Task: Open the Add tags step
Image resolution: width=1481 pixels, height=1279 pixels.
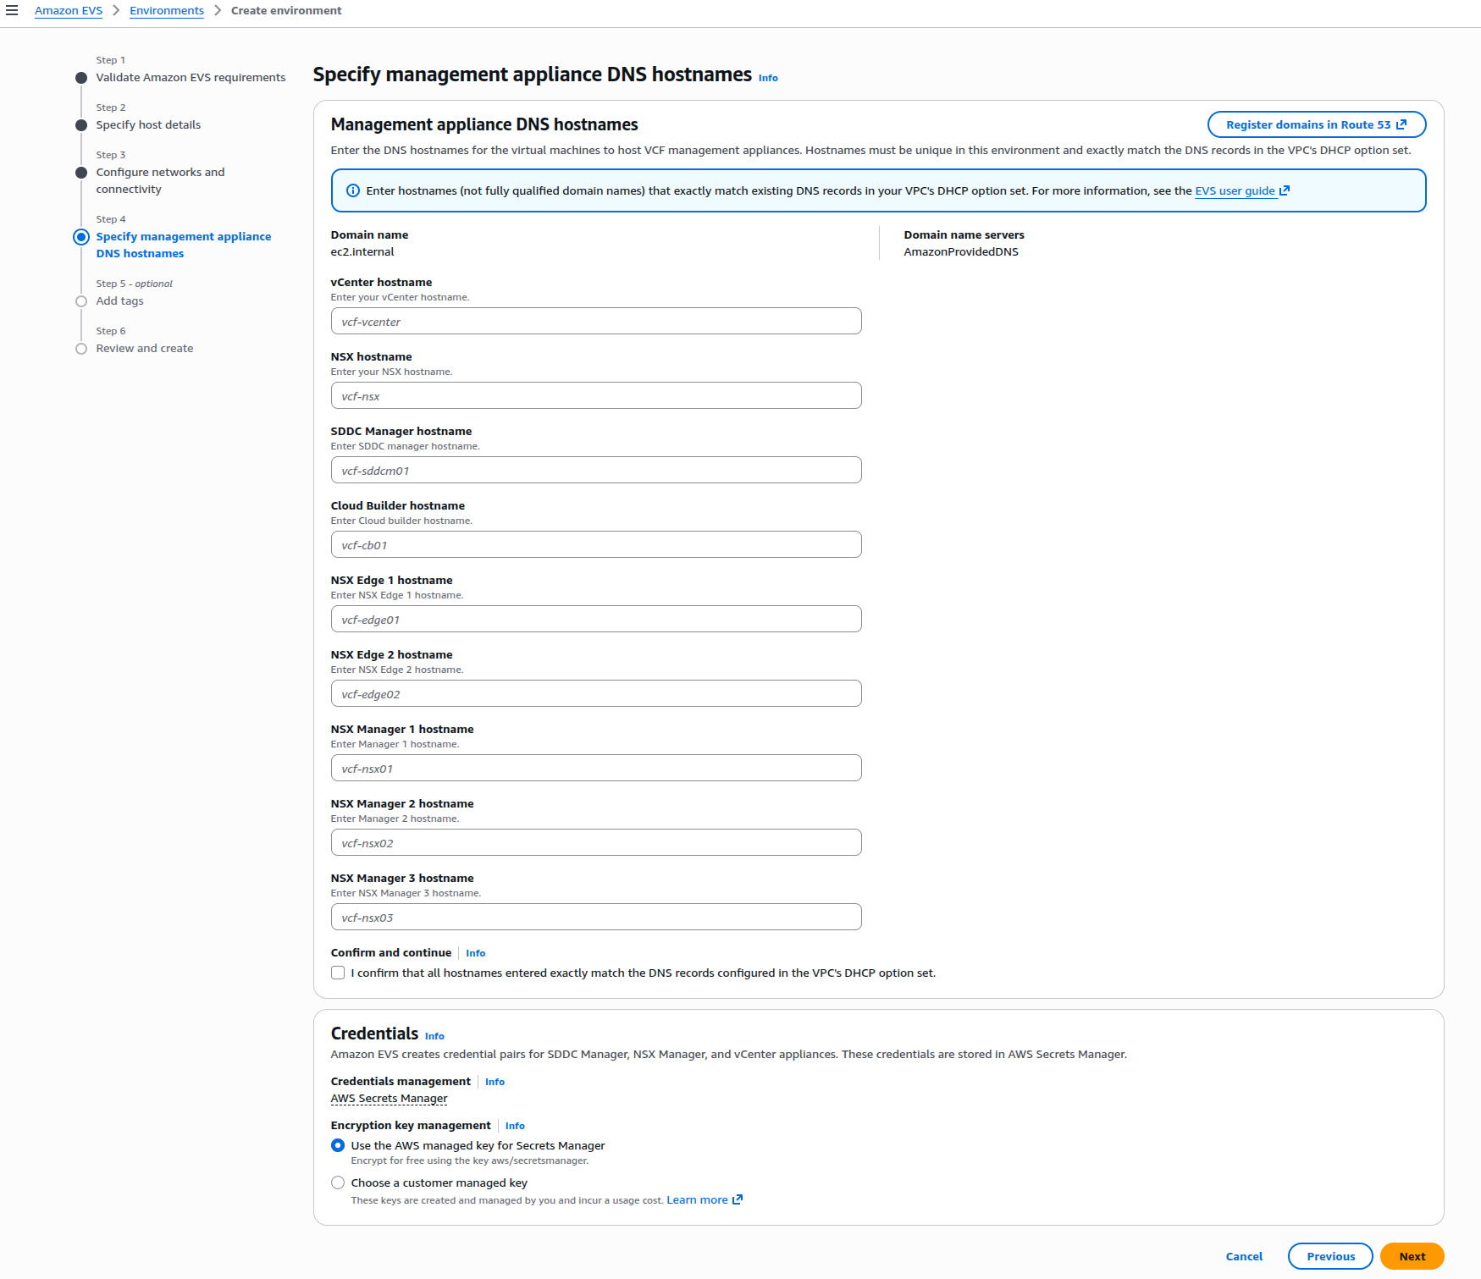Action: click(x=119, y=300)
